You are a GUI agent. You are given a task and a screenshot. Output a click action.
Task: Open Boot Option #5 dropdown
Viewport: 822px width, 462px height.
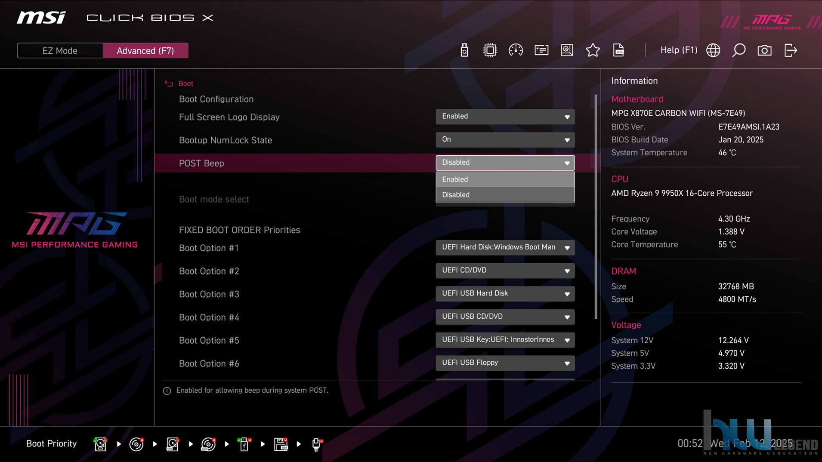pyautogui.click(x=505, y=340)
